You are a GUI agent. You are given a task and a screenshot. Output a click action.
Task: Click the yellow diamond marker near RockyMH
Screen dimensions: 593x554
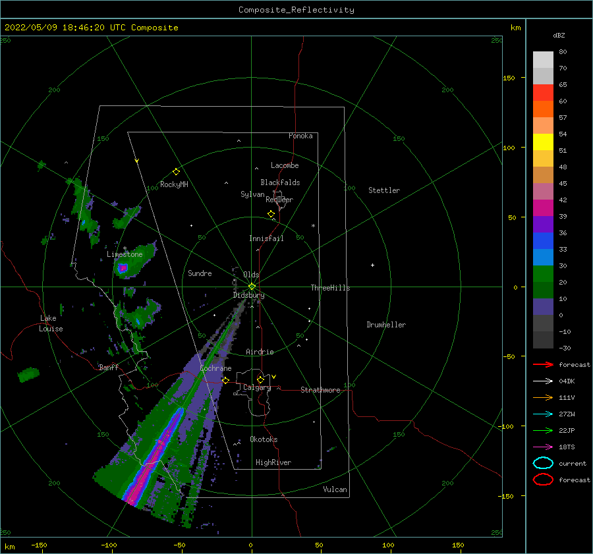[176, 172]
